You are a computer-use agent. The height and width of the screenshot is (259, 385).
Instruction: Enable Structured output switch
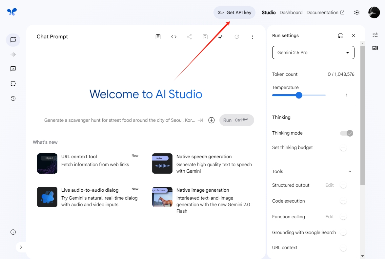tap(343, 185)
